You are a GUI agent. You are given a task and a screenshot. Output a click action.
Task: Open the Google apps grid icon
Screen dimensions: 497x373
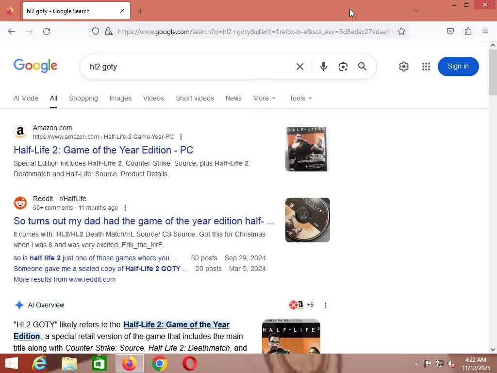[426, 67]
